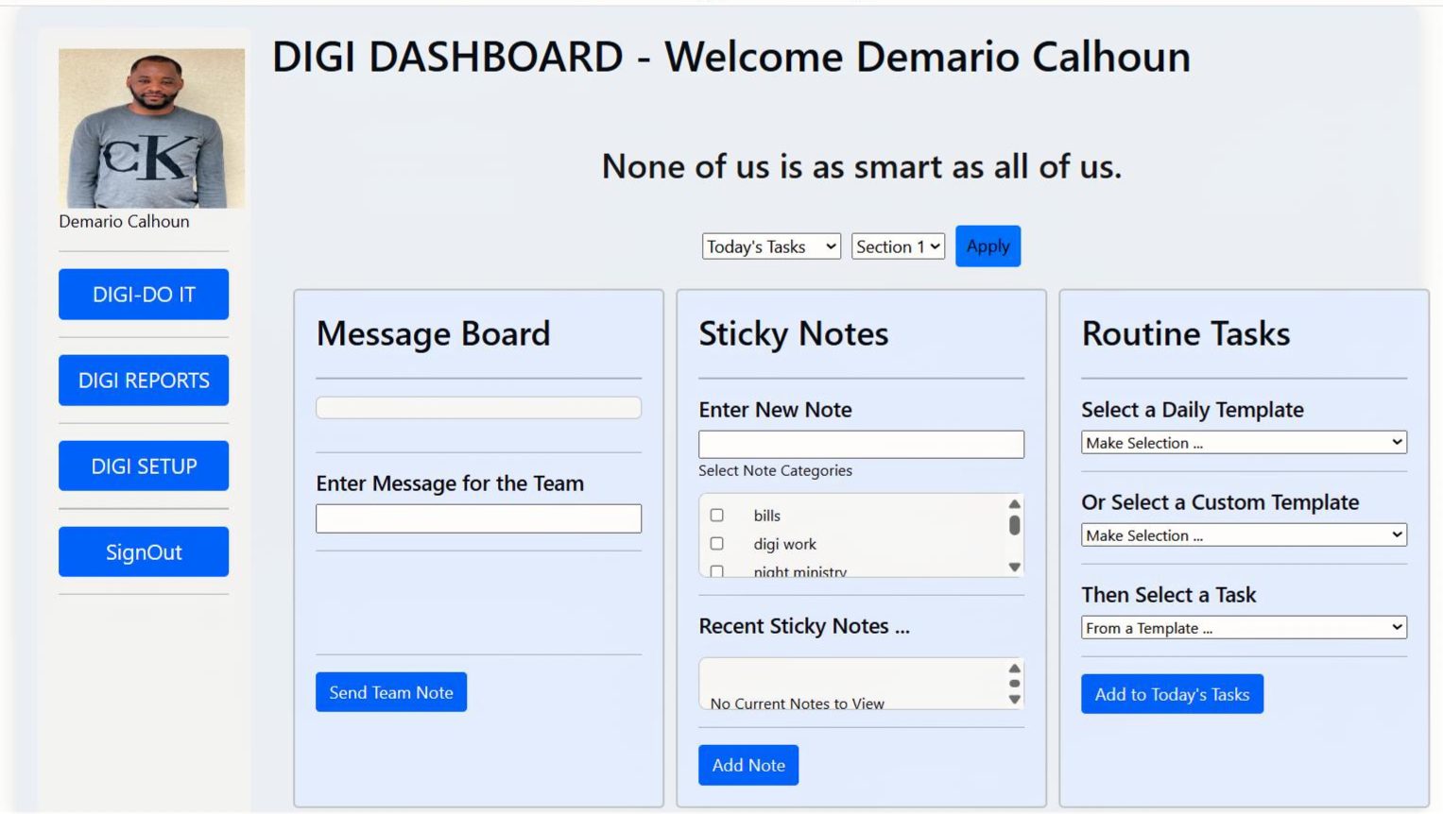The height and width of the screenshot is (814, 1443).
Task: Click the recent sticky notes scroll down arrow
Action: click(x=1014, y=700)
